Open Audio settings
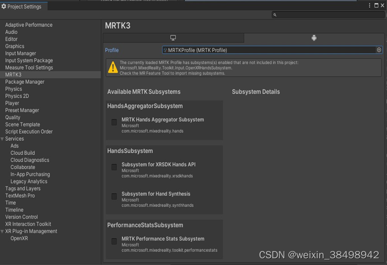This screenshot has height=265, width=387. 11,32
